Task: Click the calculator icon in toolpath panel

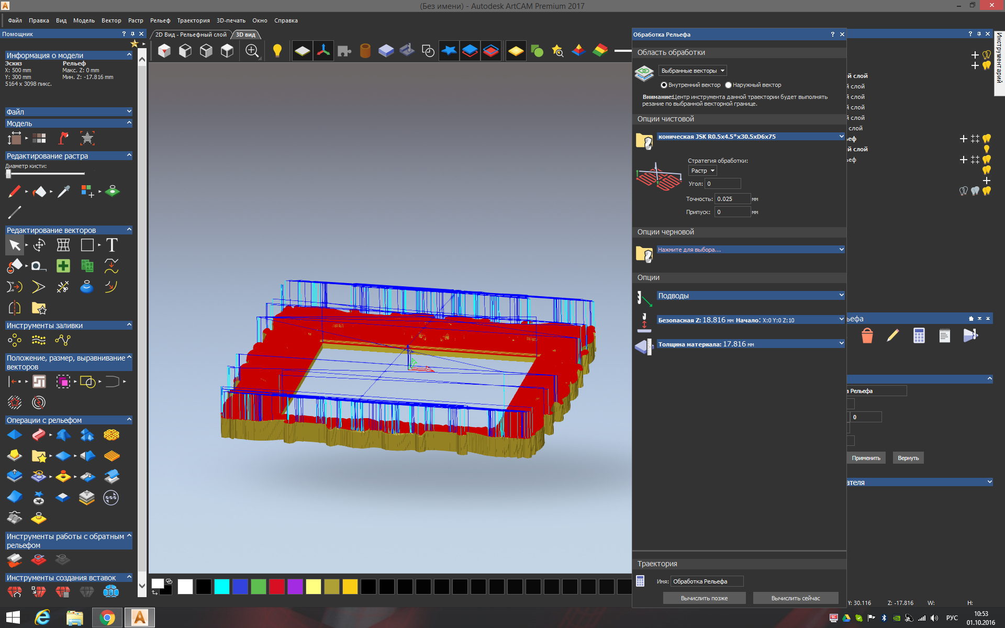Action: click(x=919, y=335)
